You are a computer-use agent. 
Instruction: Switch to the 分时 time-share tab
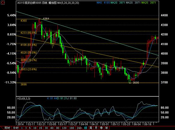click(16, 128)
